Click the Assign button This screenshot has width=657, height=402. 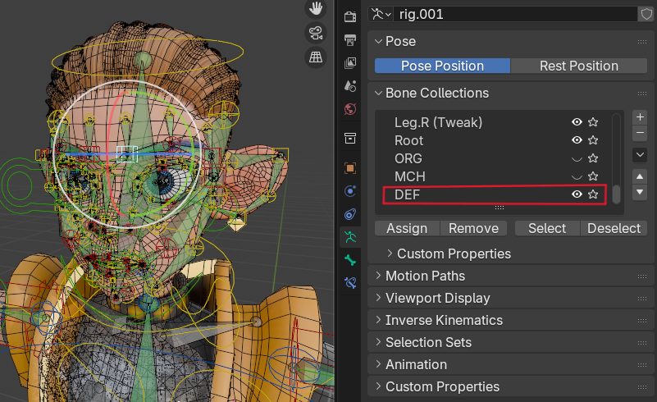407,228
